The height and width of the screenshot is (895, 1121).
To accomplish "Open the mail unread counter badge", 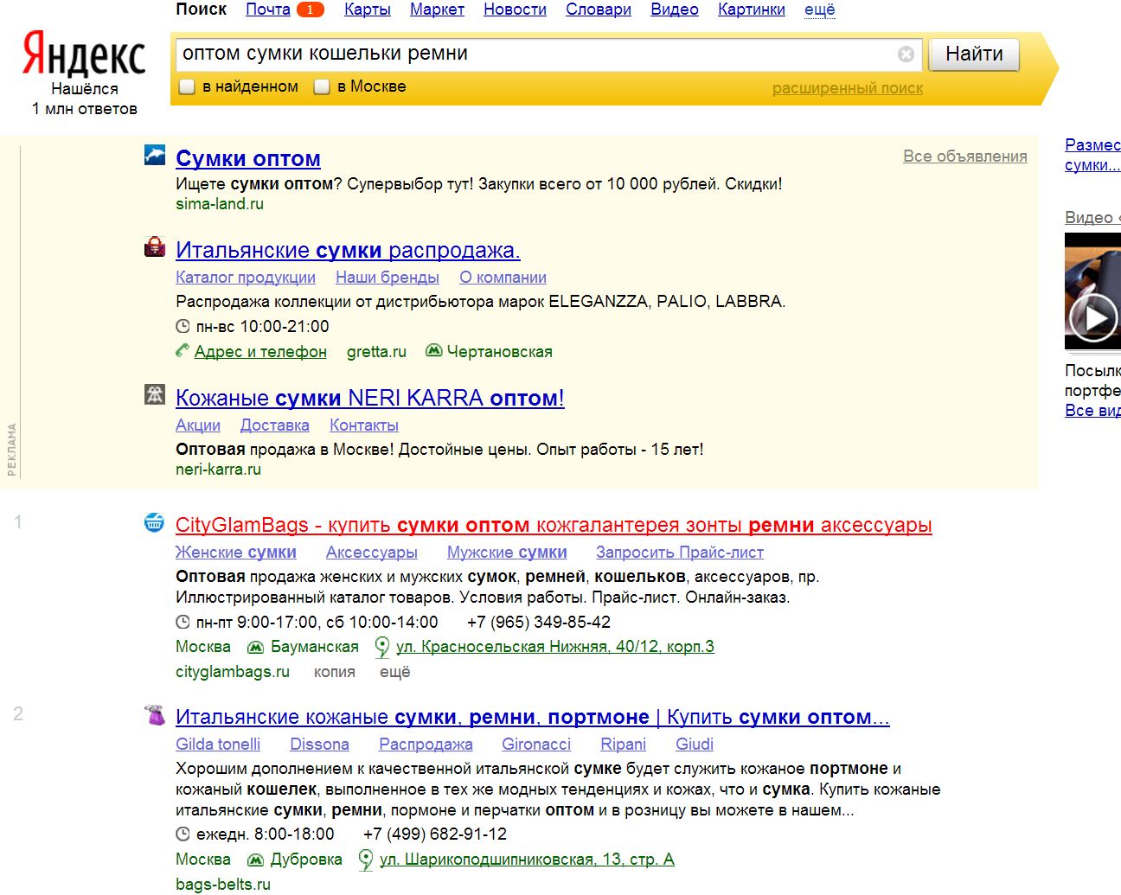I will pyautogui.click(x=310, y=10).
